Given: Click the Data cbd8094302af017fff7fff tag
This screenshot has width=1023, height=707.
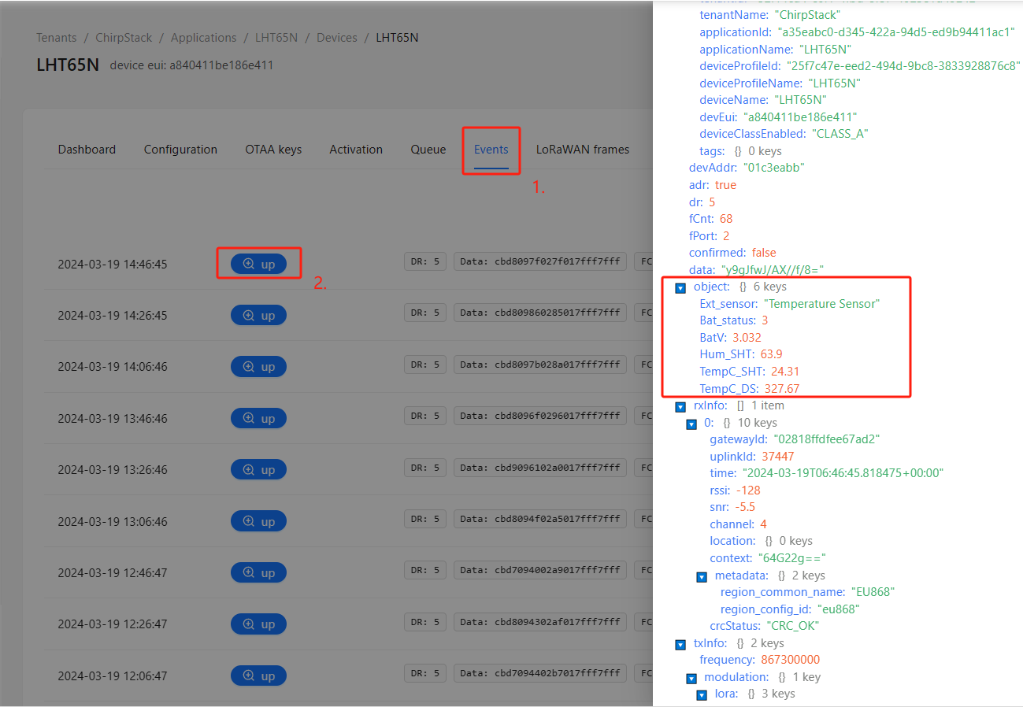Looking at the screenshot, I should tap(540, 622).
